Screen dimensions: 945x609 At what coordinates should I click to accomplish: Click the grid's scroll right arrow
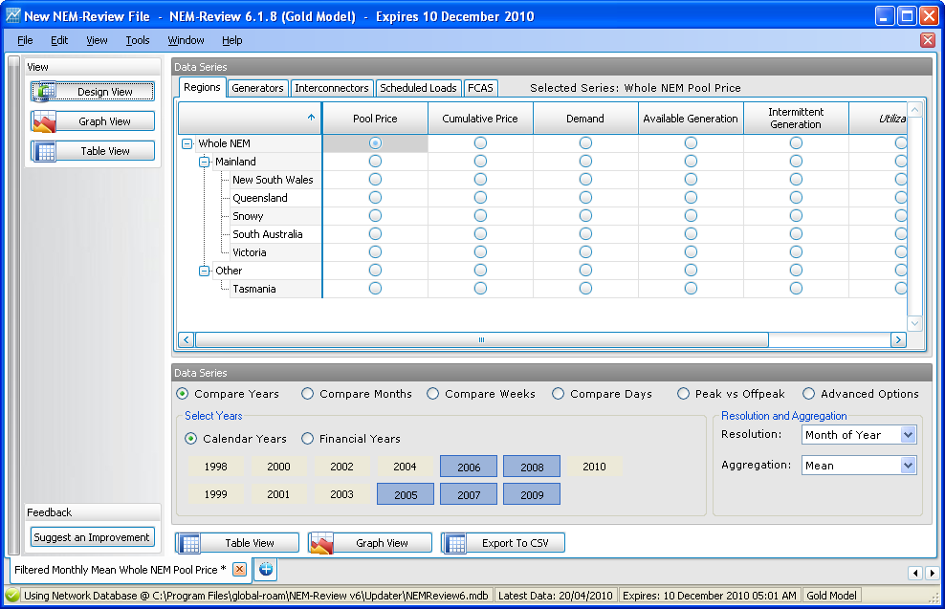(x=898, y=339)
